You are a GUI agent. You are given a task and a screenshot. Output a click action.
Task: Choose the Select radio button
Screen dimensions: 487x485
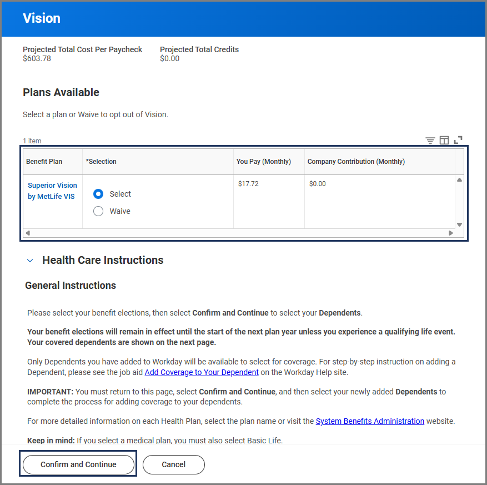(x=98, y=194)
